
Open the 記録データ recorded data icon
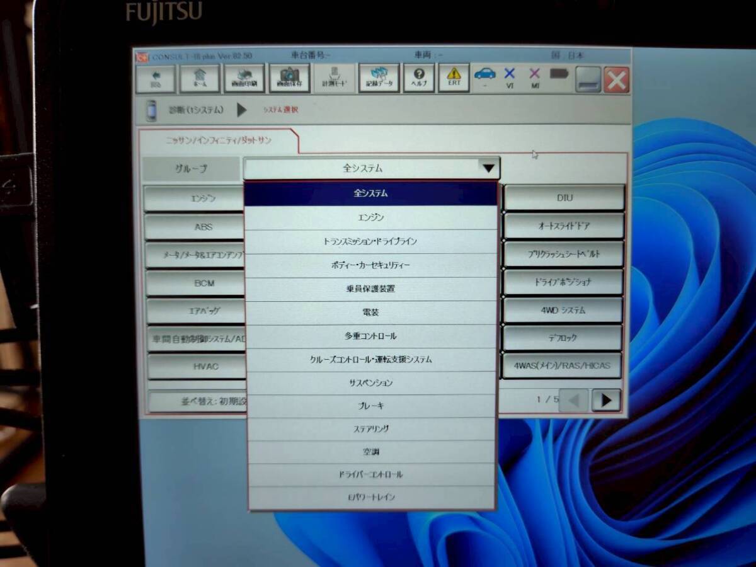click(x=379, y=77)
